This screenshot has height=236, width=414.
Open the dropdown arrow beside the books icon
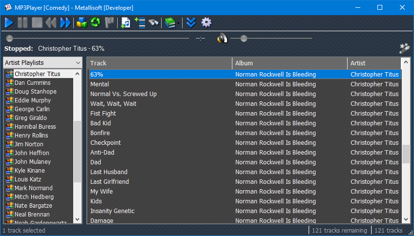click(179, 23)
